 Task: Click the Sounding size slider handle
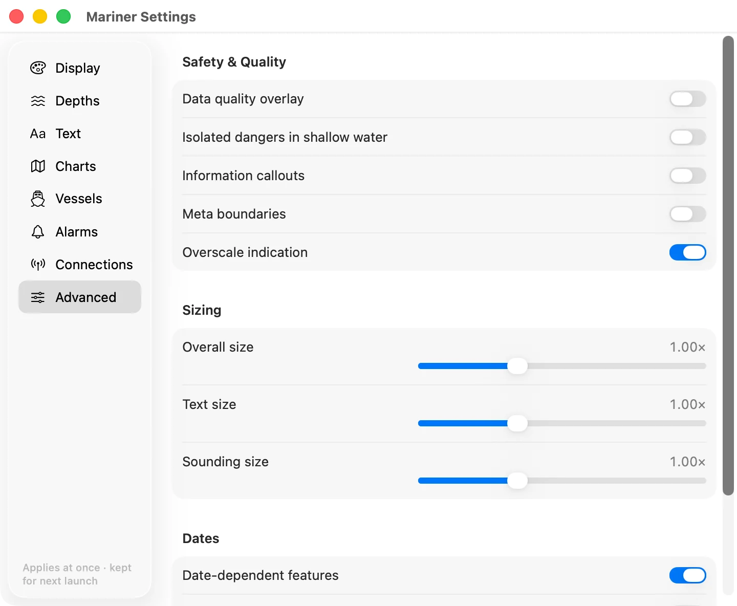(x=517, y=481)
